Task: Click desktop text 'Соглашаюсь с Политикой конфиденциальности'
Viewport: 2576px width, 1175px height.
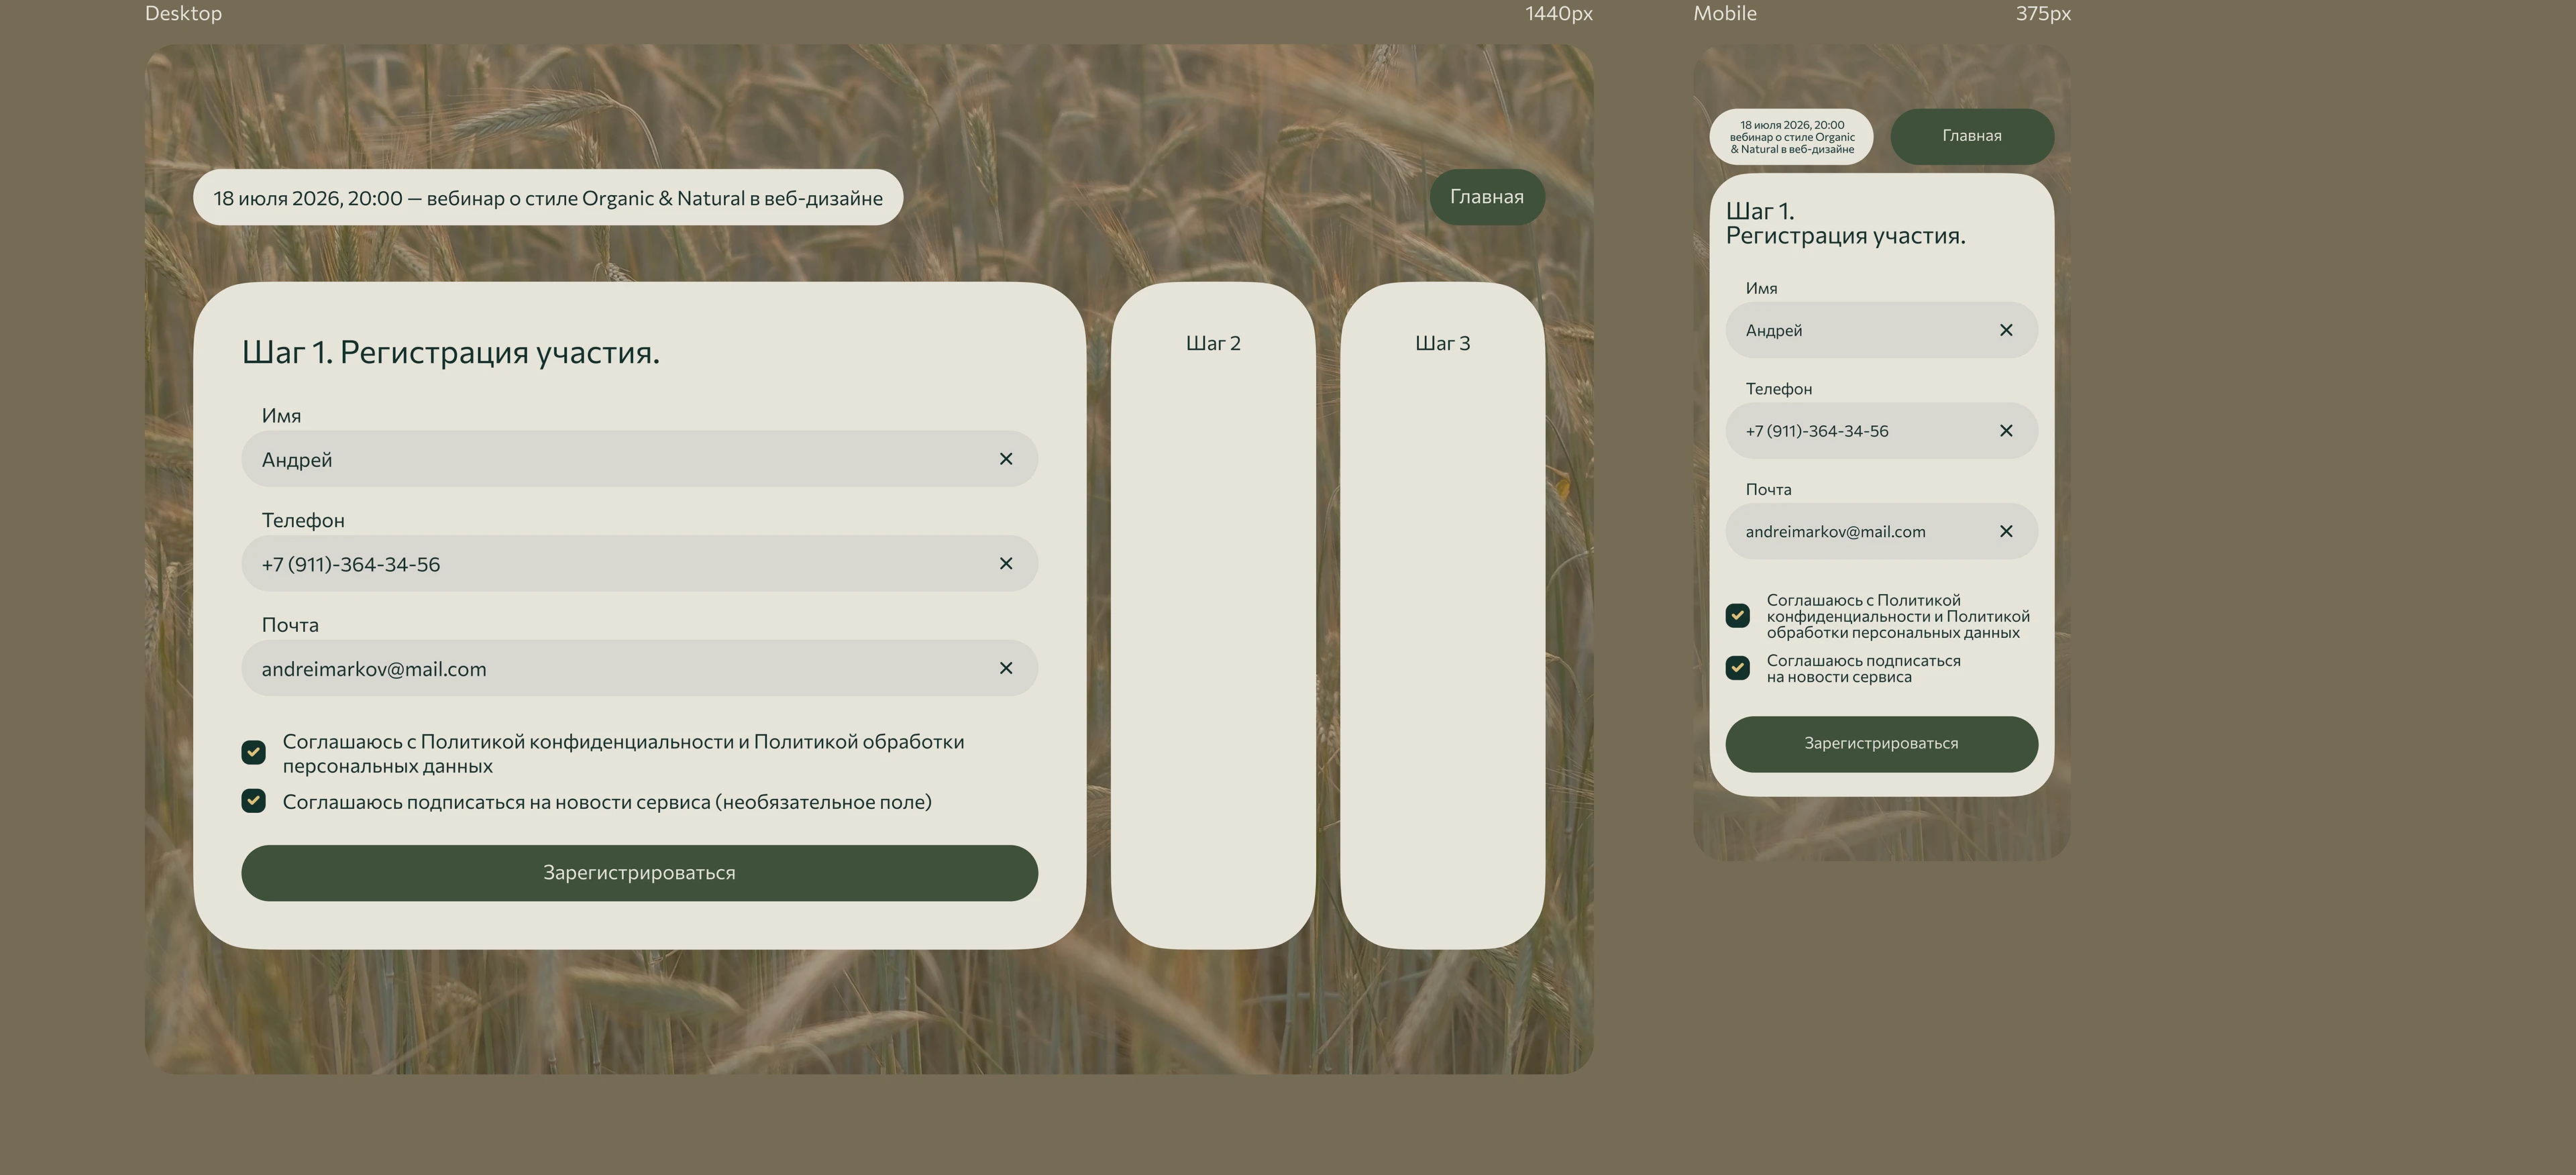Action: 508,742
